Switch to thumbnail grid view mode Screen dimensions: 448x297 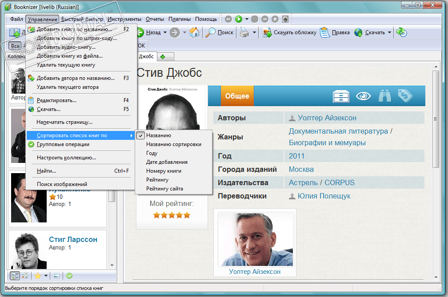(25, 276)
